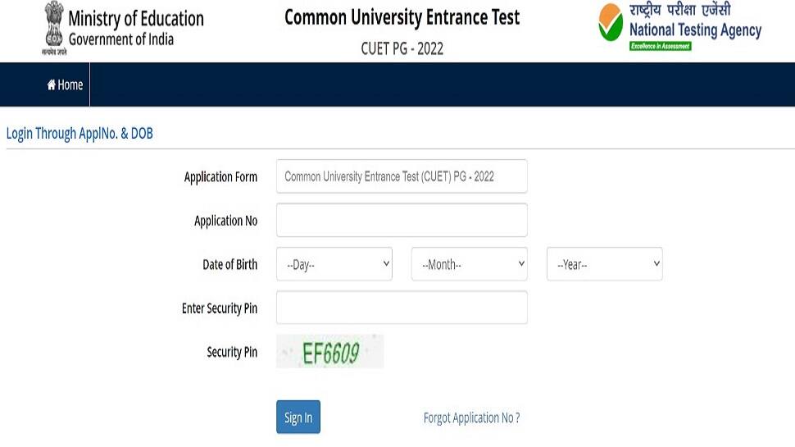Click the Enter Security Pin input box

(x=402, y=308)
